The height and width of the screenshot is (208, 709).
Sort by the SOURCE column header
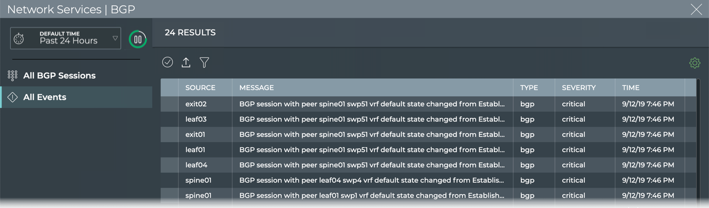[200, 88]
